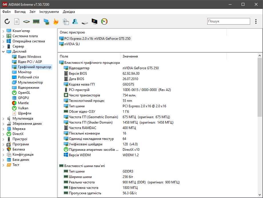Open the Файл menu
Screen dimensions: 263x198
click(x=6, y=11)
